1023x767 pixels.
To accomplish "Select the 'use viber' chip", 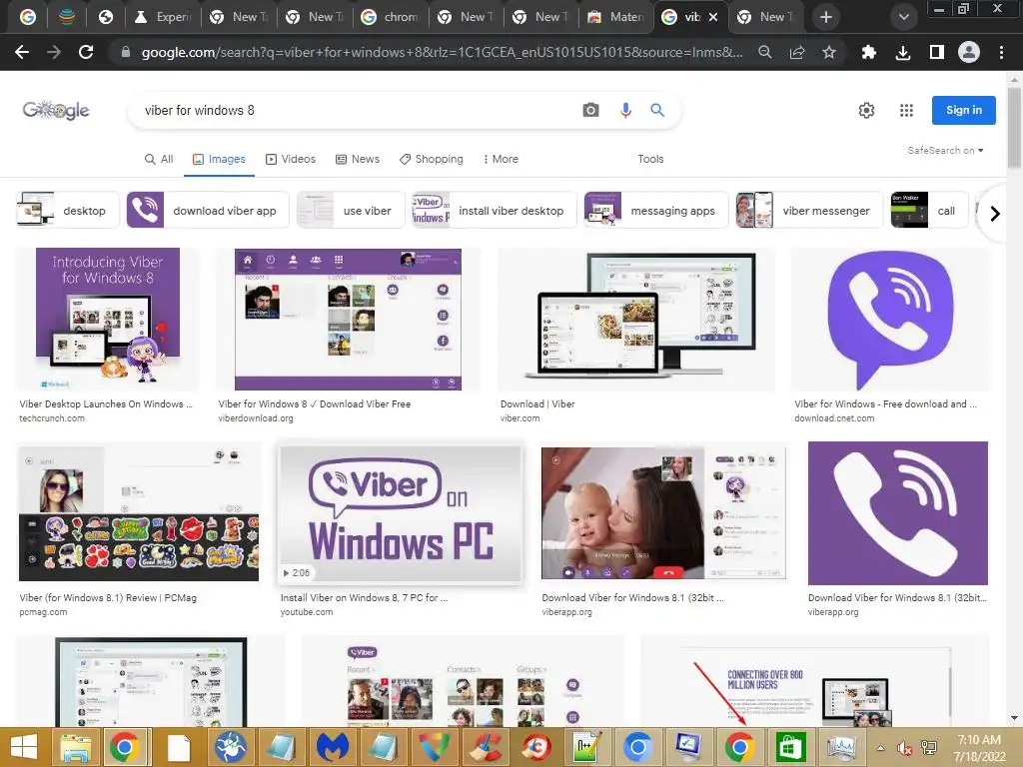I will coord(351,210).
